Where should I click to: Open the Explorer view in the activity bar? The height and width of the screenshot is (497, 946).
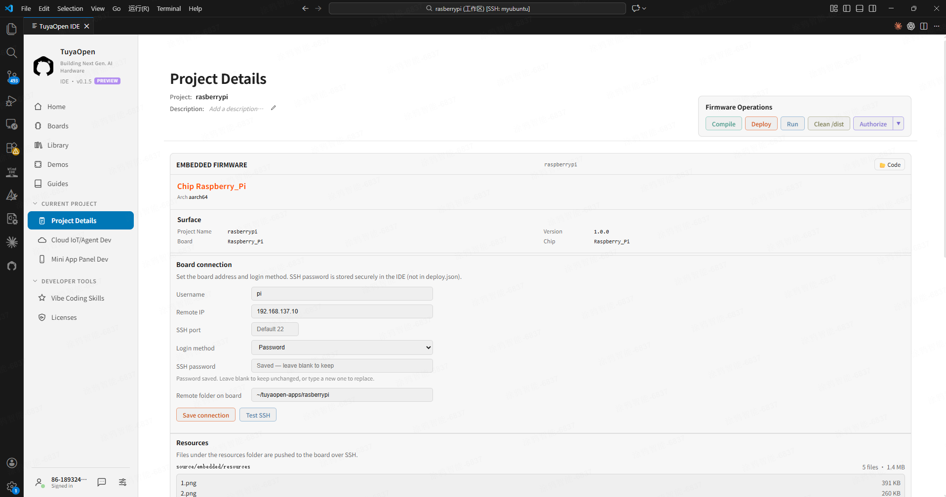[12, 29]
